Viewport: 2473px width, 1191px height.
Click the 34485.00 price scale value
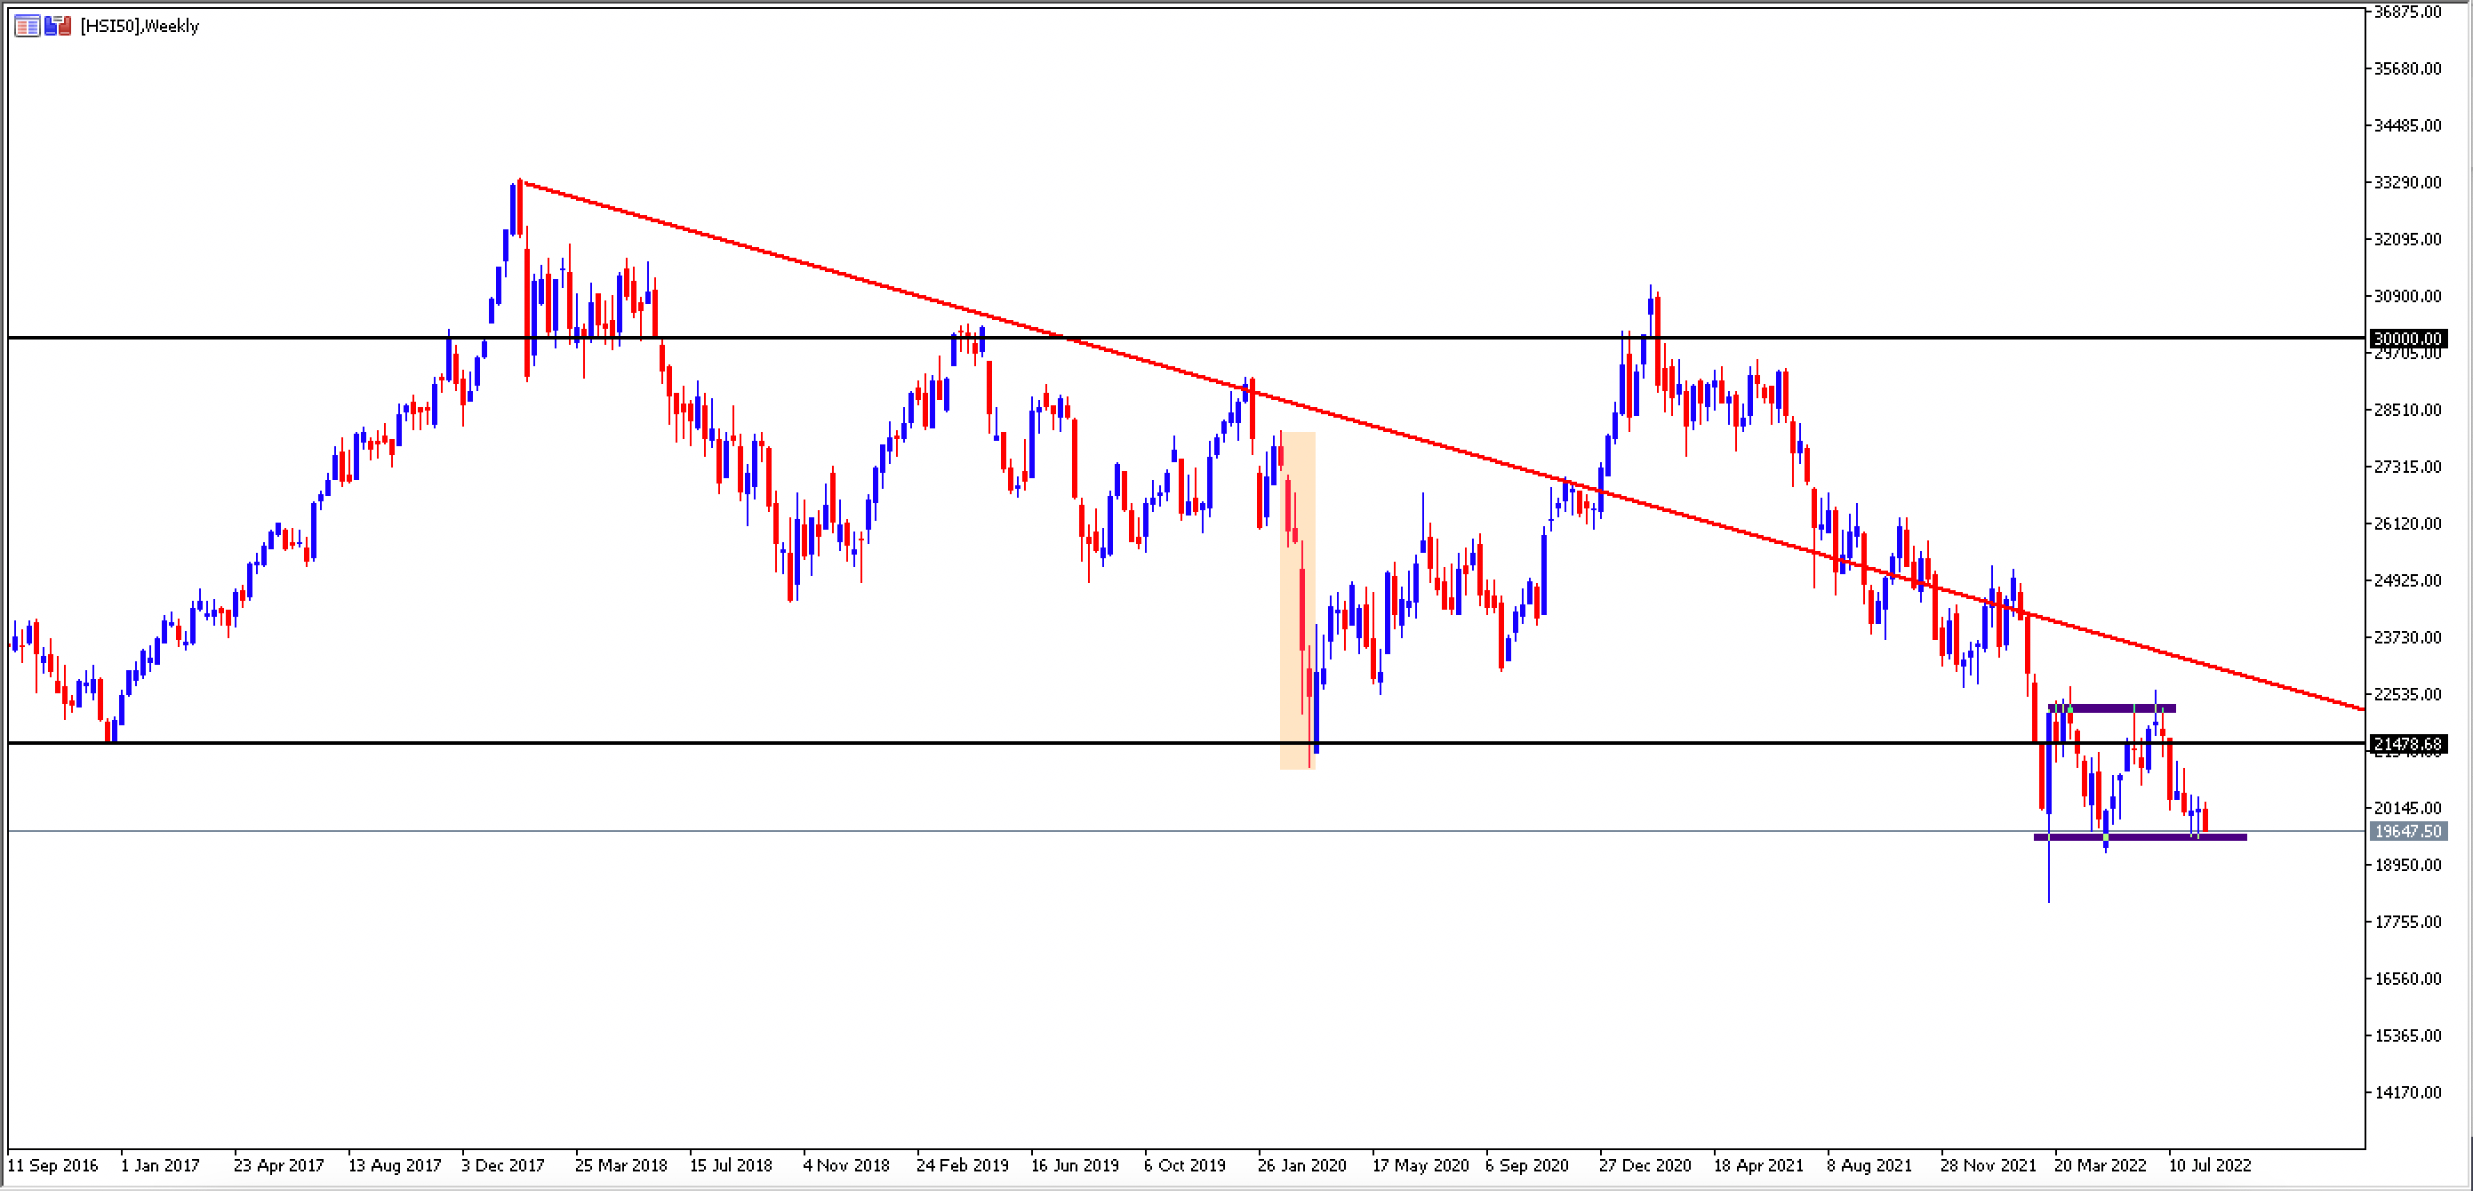click(x=2406, y=124)
